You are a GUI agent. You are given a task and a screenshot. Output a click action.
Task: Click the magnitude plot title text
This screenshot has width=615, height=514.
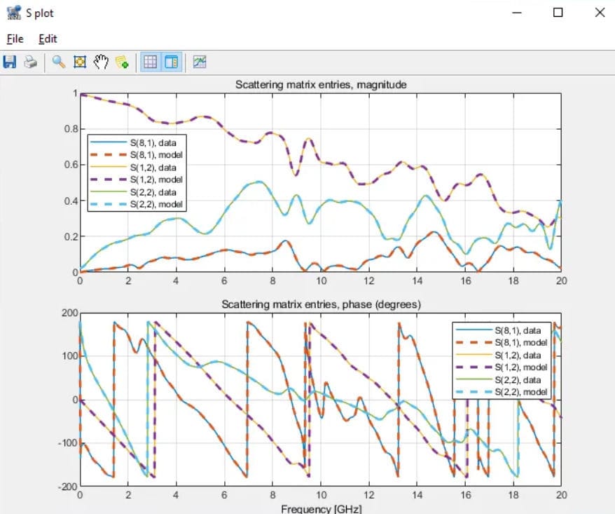click(320, 85)
